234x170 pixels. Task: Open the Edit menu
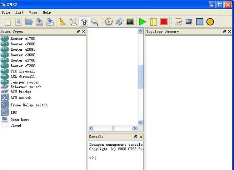[20, 12]
